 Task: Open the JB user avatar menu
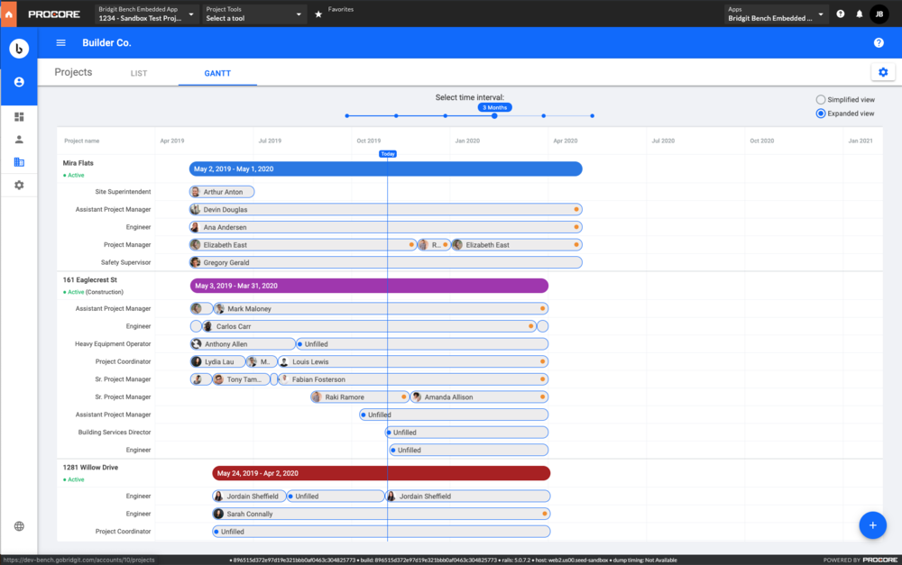[x=879, y=14]
